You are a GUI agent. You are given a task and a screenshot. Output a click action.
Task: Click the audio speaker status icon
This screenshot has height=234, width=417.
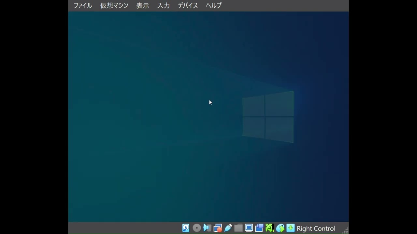(207, 228)
